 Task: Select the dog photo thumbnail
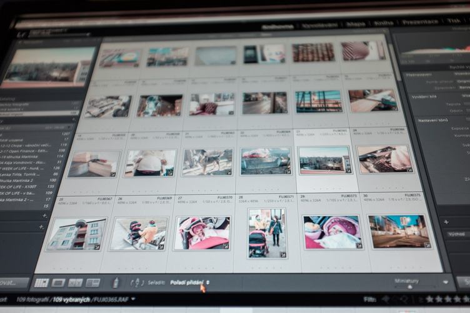click(x=207, y=162)
